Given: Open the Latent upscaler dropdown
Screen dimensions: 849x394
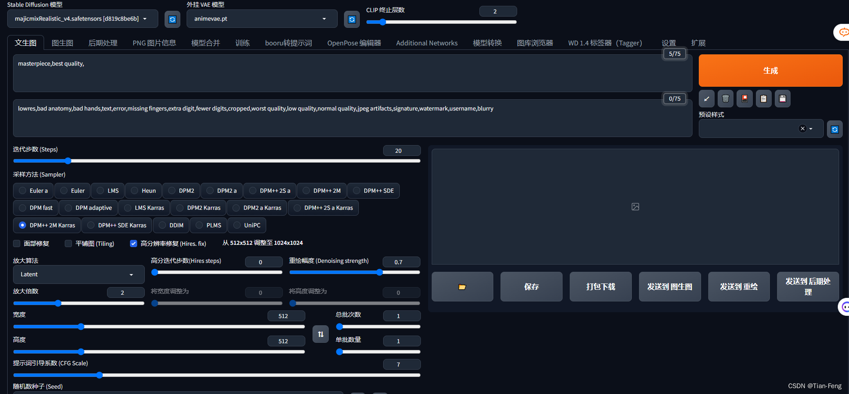Looking at the screenshot, I should click(79, 274).
